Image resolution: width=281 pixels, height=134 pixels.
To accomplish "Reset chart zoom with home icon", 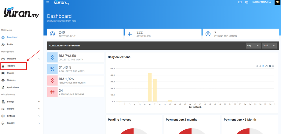I will click(x=270, y=66).
